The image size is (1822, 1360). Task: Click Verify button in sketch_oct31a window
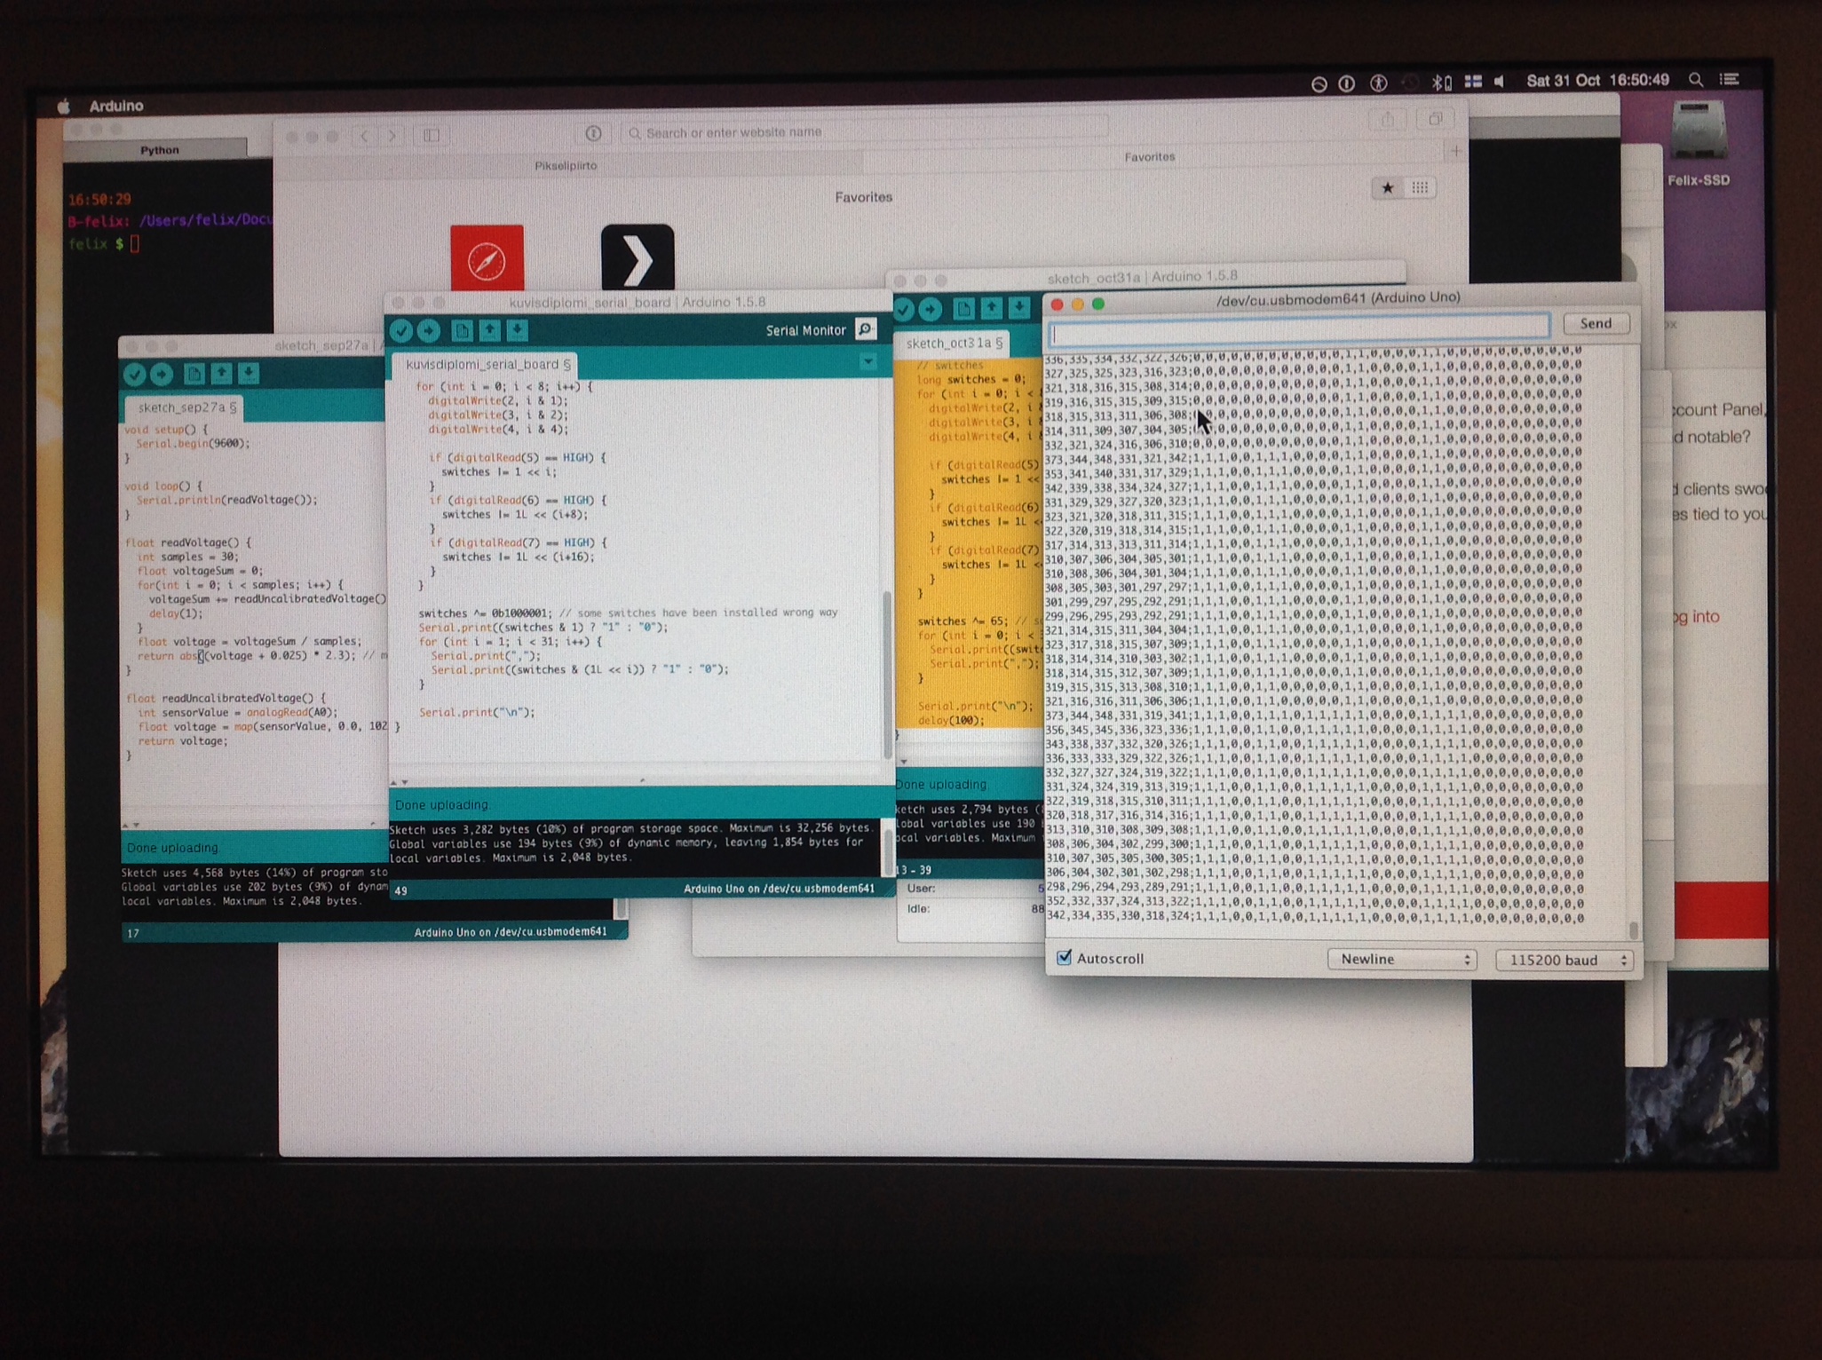(903, 310)
